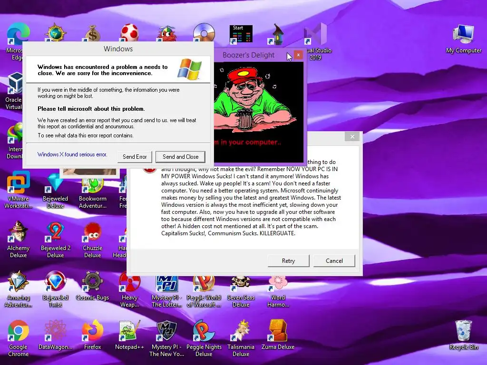Open Notepad++ desktop icon

pos(129,331)
